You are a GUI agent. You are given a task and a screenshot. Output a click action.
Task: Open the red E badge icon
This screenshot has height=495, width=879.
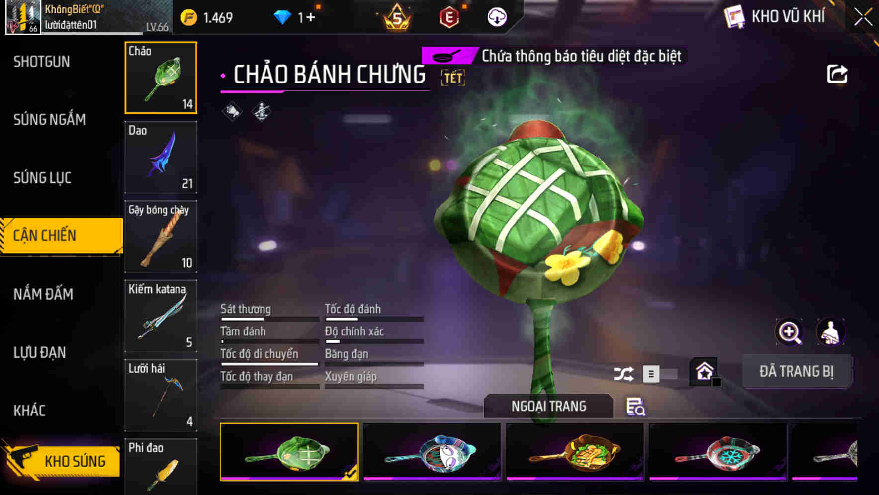tap(449, 18)
